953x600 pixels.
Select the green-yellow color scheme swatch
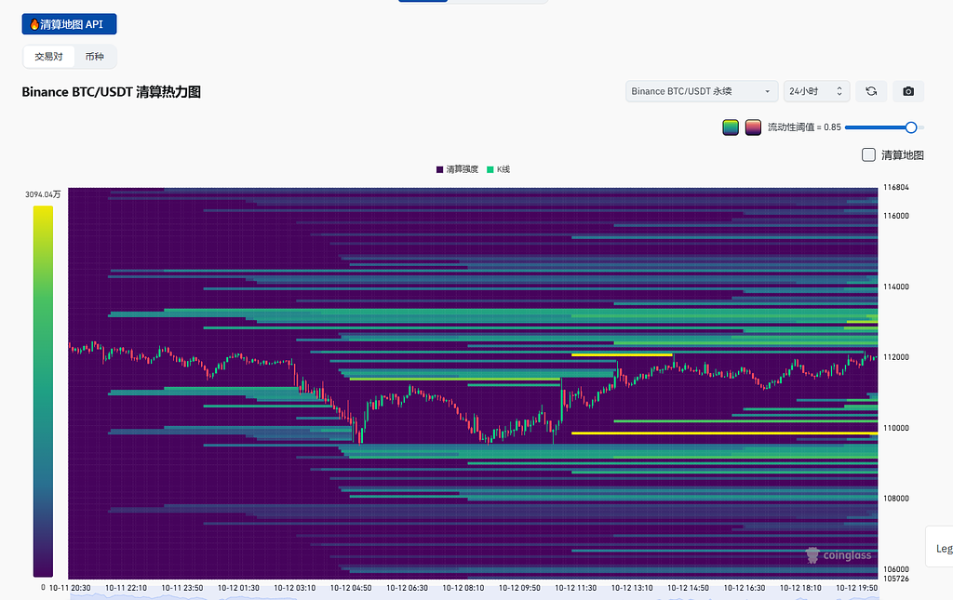pyautogui.click(x=731, y=127)
